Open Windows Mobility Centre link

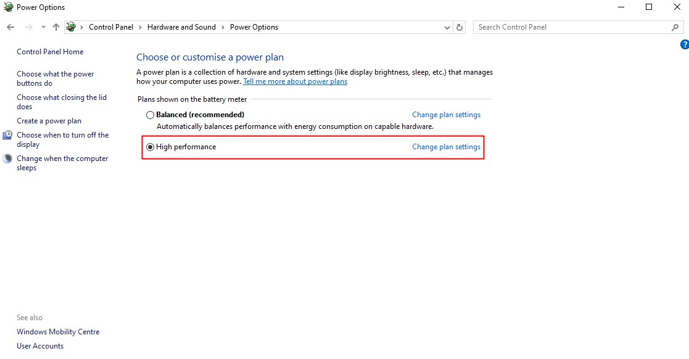coord(58,332)
